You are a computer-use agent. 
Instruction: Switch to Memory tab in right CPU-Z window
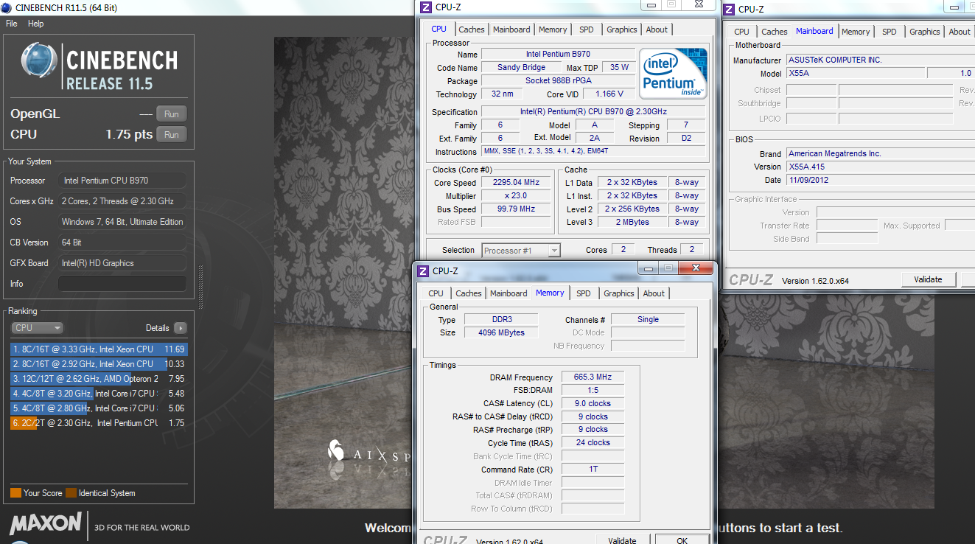coord(856,32)
